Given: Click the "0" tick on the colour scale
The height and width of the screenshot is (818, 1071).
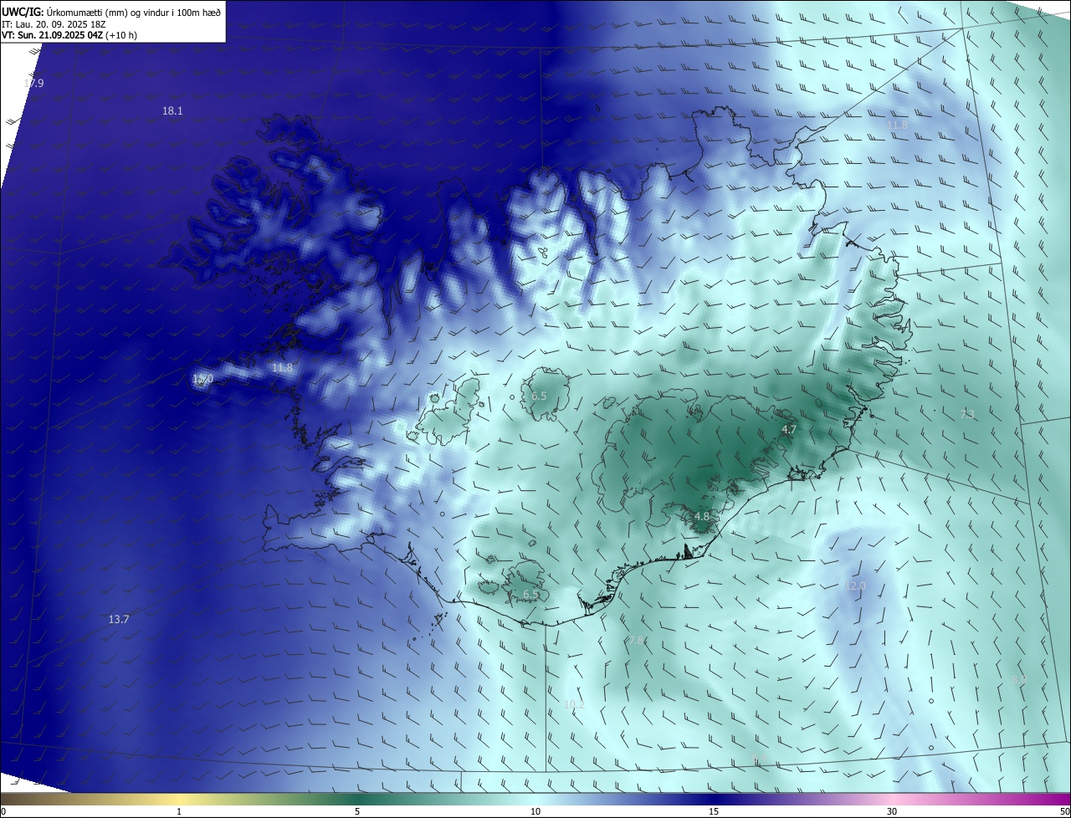Looking at the screenshot, I should click(3, 811).
